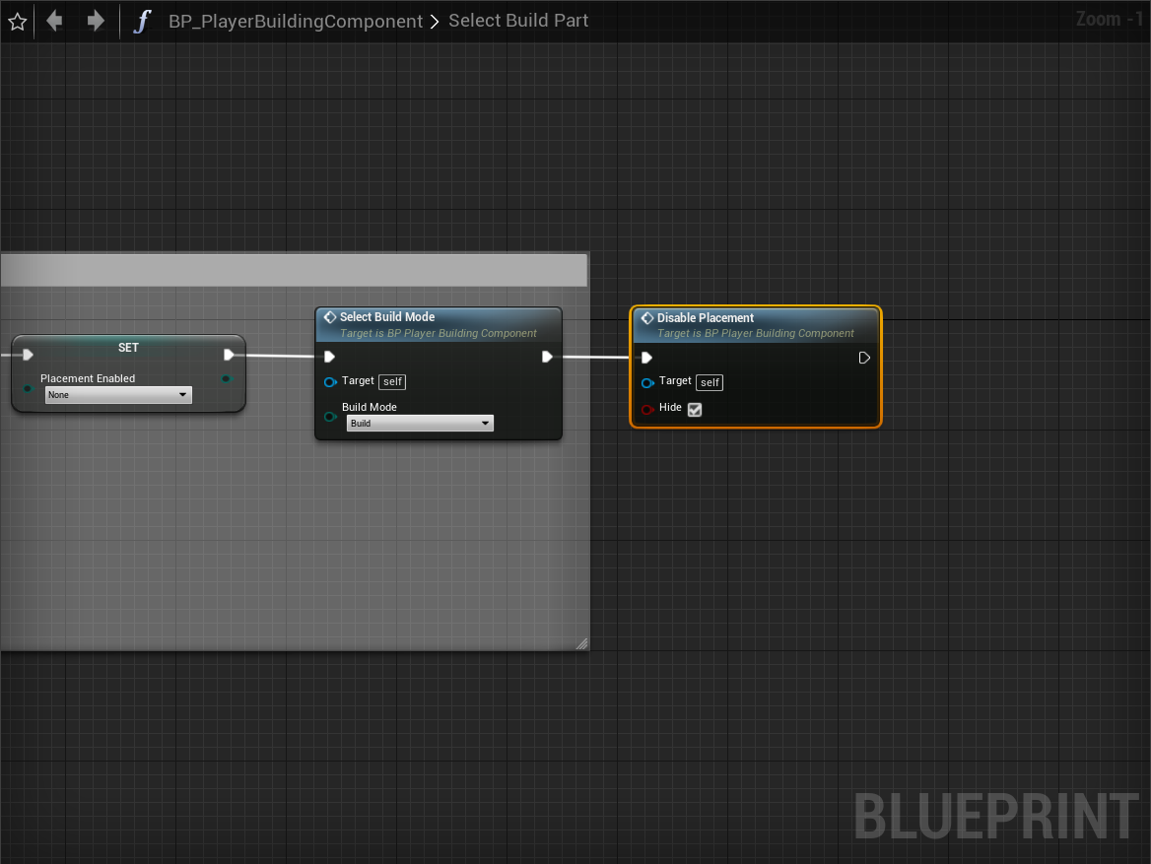Click self field on Disable Placement Target
This screenshot has height=864, width=1151.
pos(710,382)
